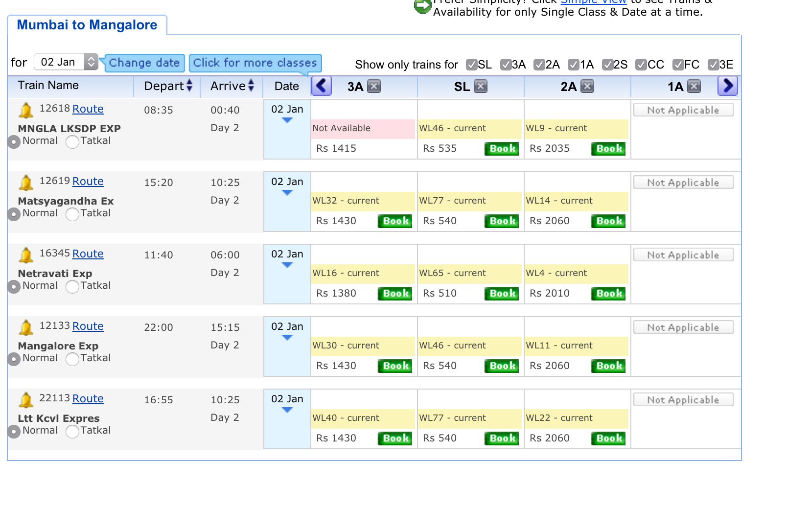This screenshot has width=787, height=508.
Task: Uncheck the 2S class filter
Action: tap(608, 65)
